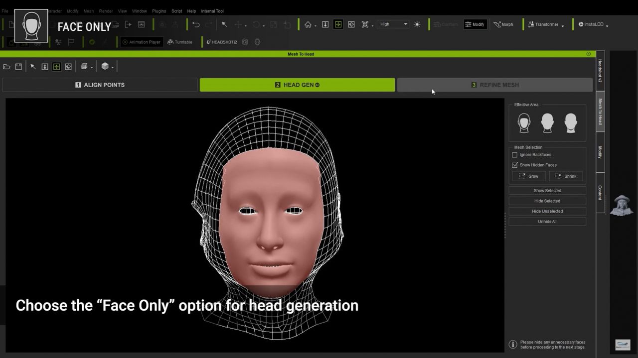
Task: Select the Face Only effective area icon
Action: pyautogui.click(x=524, y=122)
